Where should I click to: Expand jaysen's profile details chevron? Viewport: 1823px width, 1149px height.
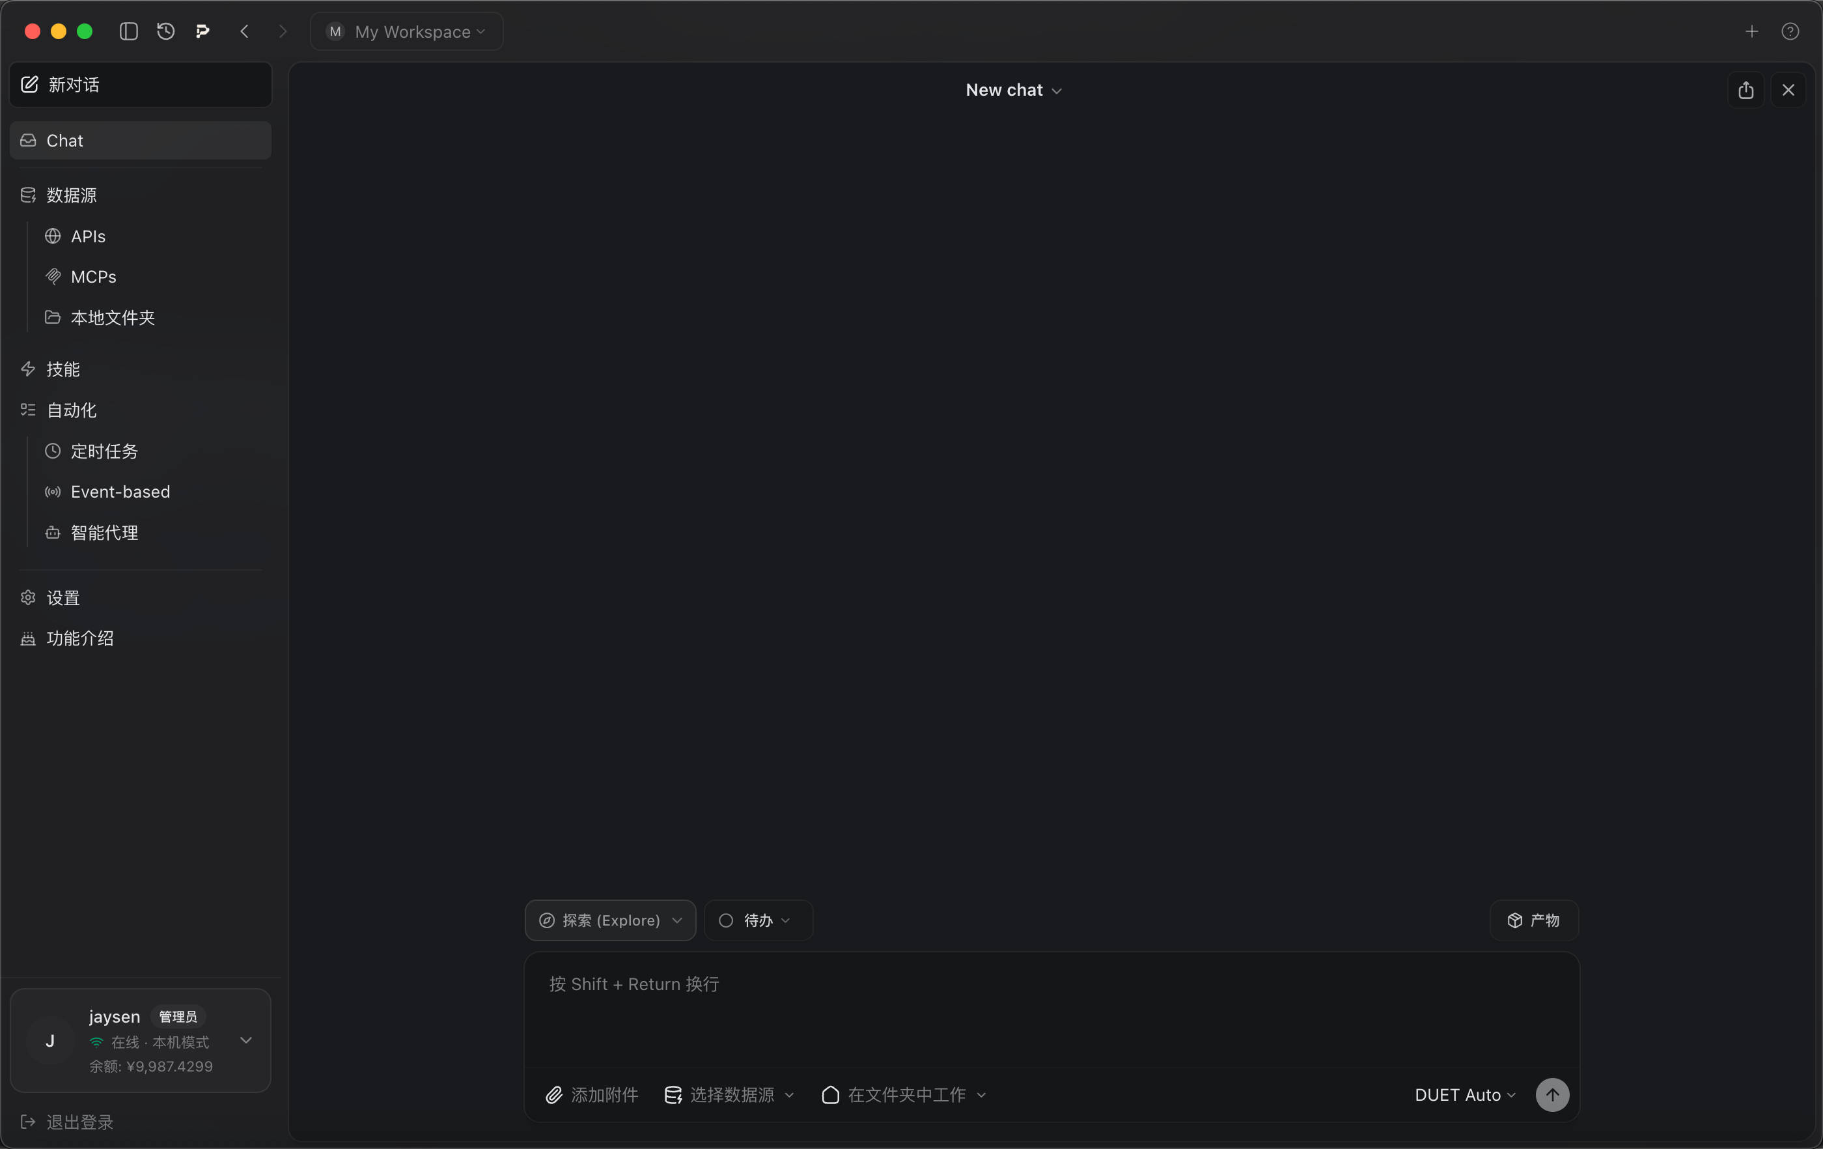click(x=246, y=1041)
